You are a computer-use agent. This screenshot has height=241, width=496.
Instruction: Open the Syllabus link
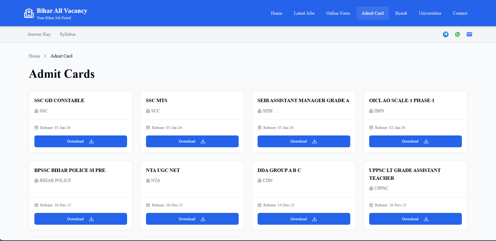pos(67,34)
